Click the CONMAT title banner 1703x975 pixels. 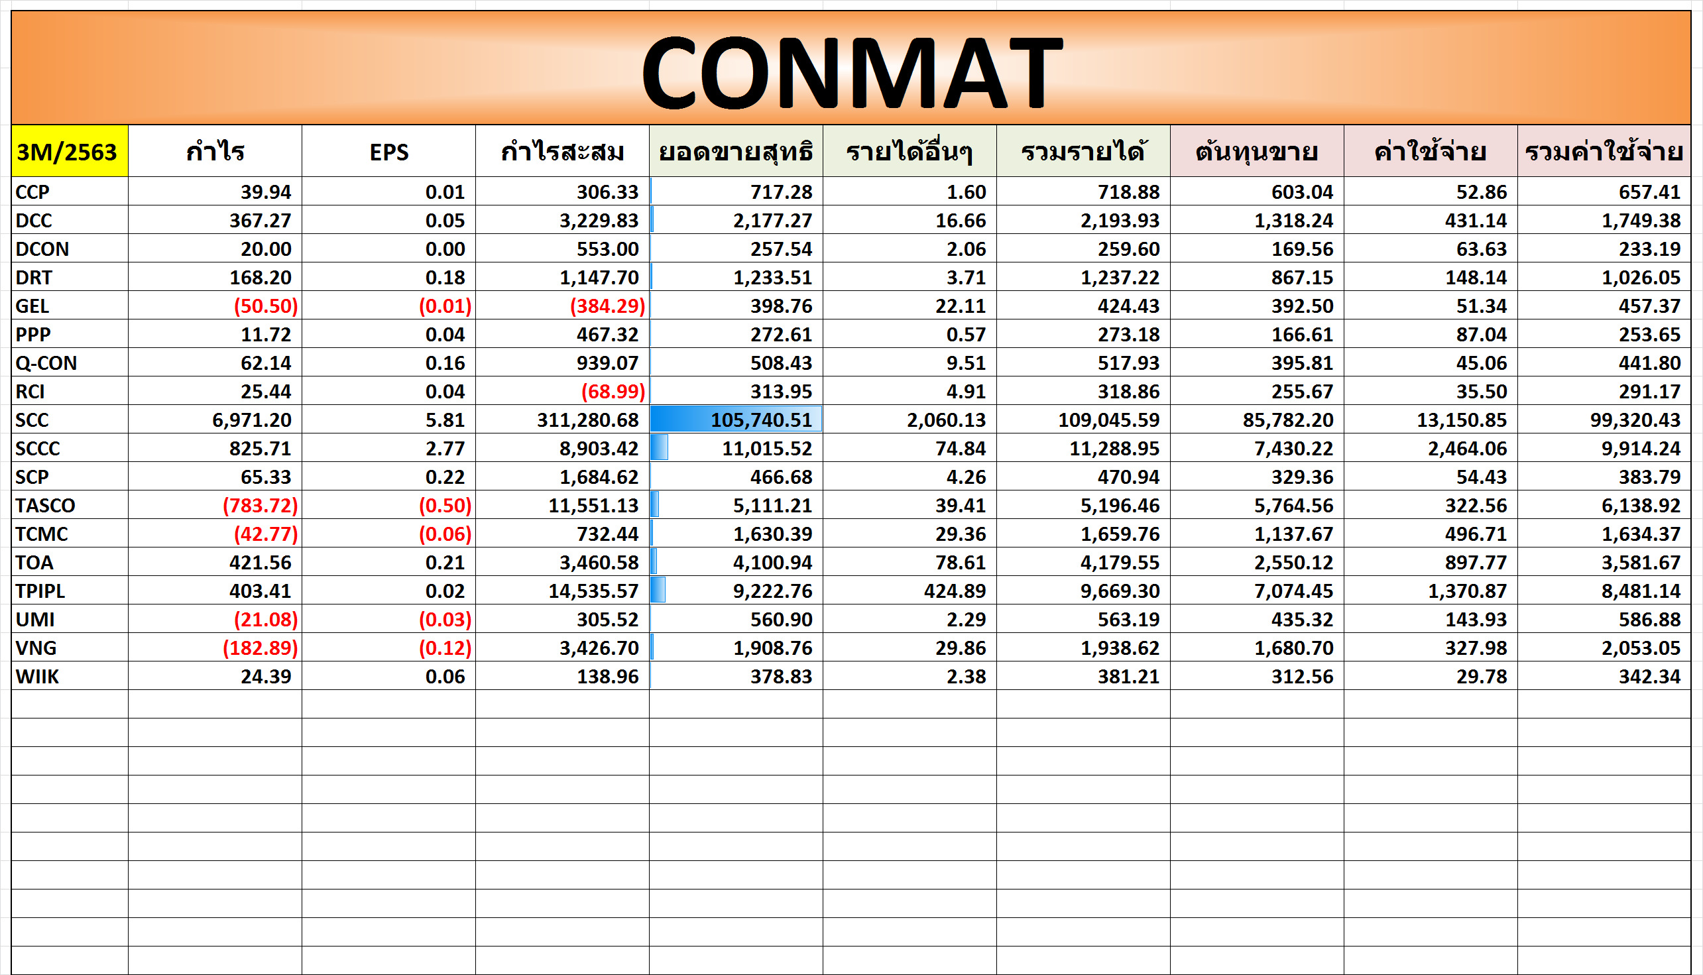click(x=851, y=68)
